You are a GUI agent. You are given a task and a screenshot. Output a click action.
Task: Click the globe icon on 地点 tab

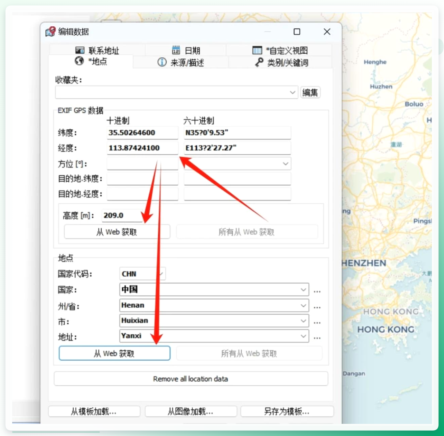79,61
